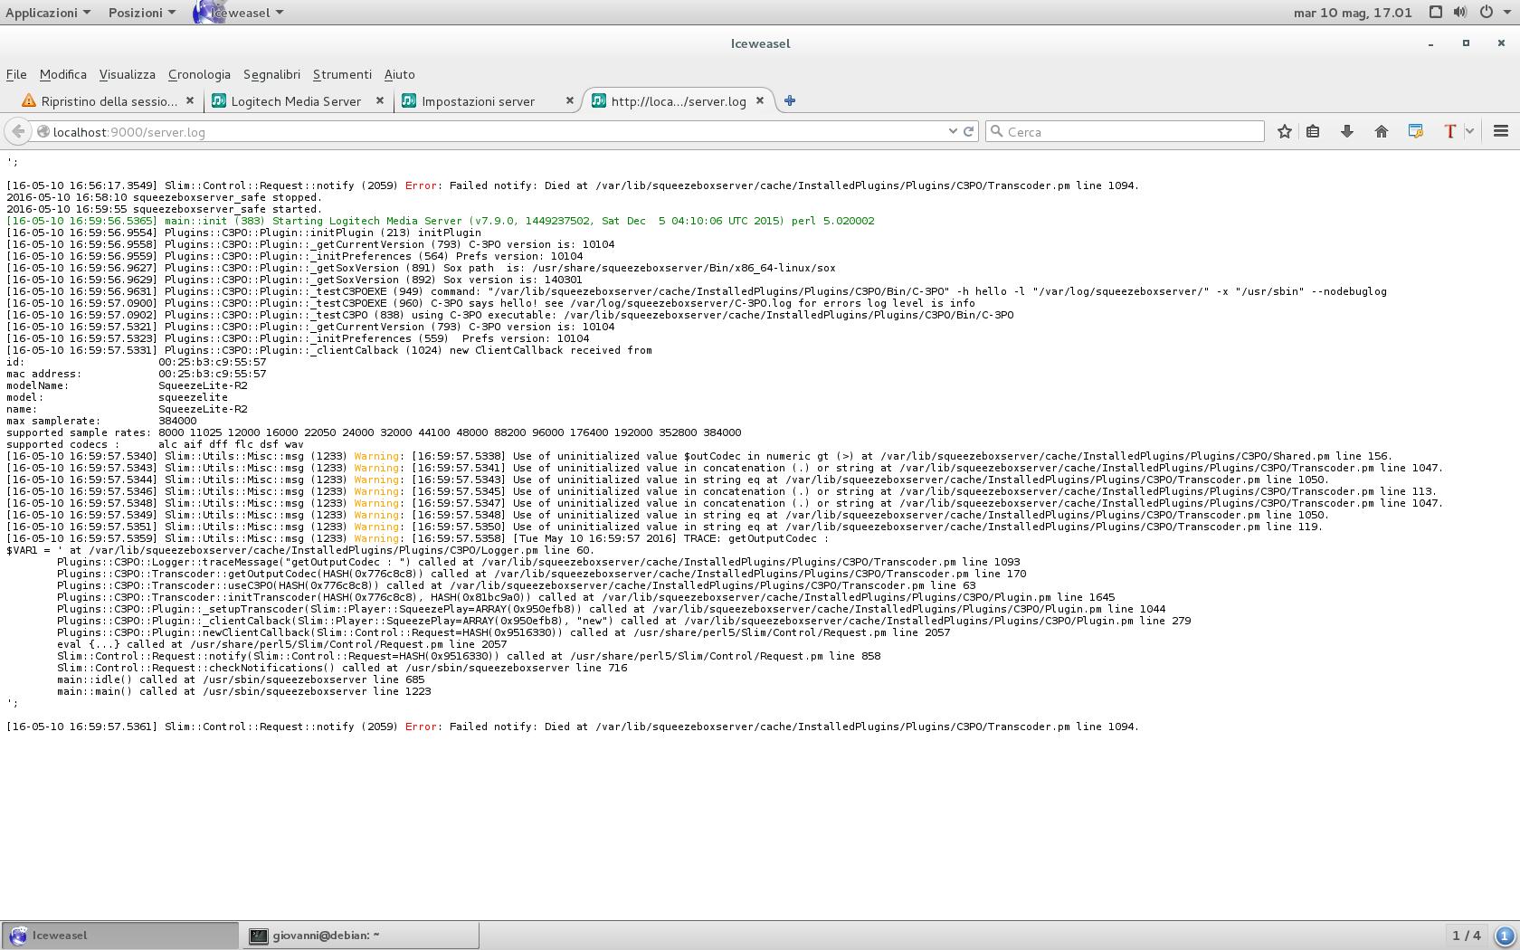Image resolution: width=1520 pixels, height=950 pixels.
Task: Reload the server.log page
Action: pos(968,131)
